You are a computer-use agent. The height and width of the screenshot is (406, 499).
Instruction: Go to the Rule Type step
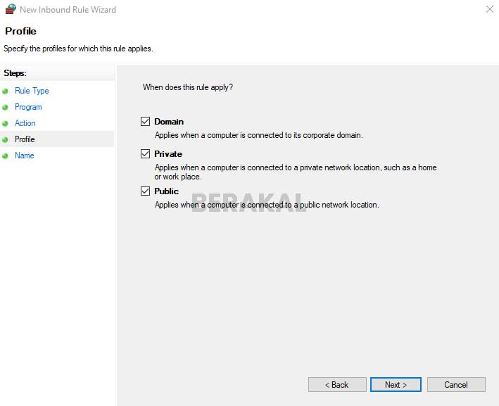[32, 91]
